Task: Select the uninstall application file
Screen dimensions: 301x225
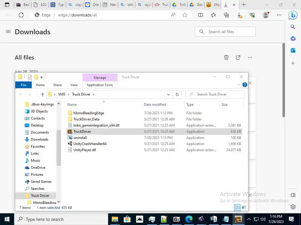Action: 80,138
